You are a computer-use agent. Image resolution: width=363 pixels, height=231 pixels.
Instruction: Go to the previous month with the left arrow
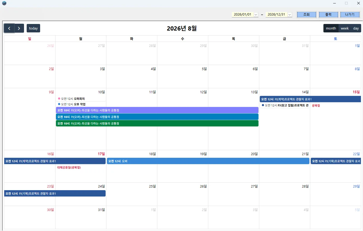[x=9, y=28]
